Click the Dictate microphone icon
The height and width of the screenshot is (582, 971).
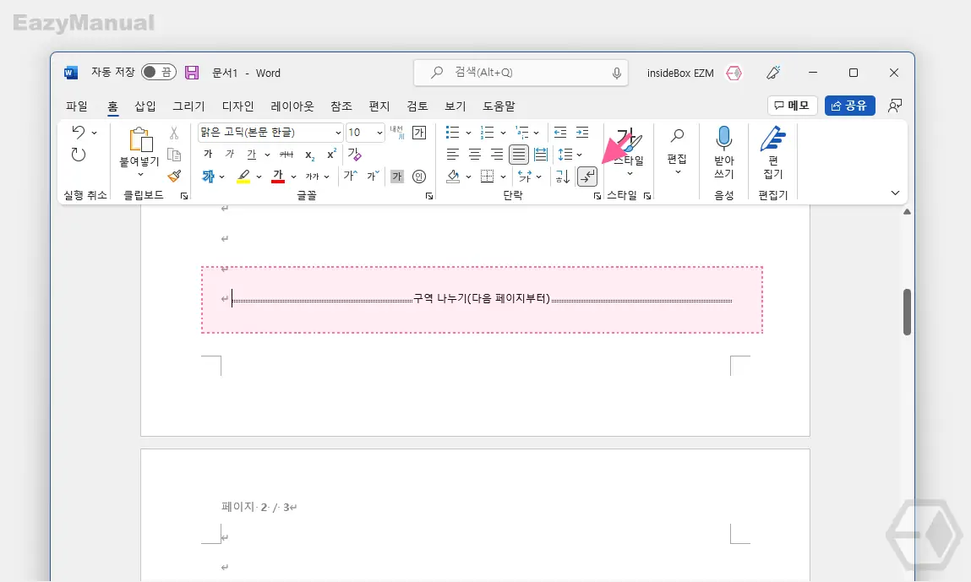click(724, 139)
